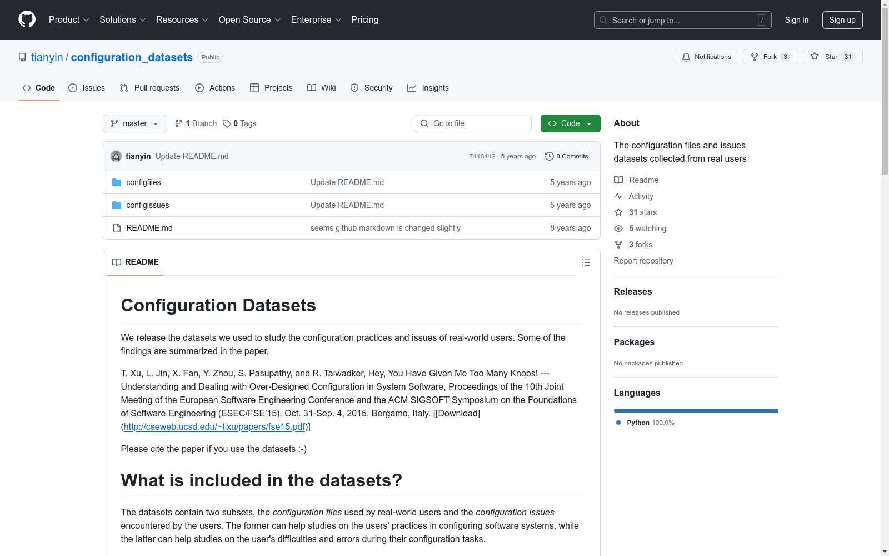This screenshot has width=889, height=556.
Task: Open the Security tab
Action: pos(372,88)
